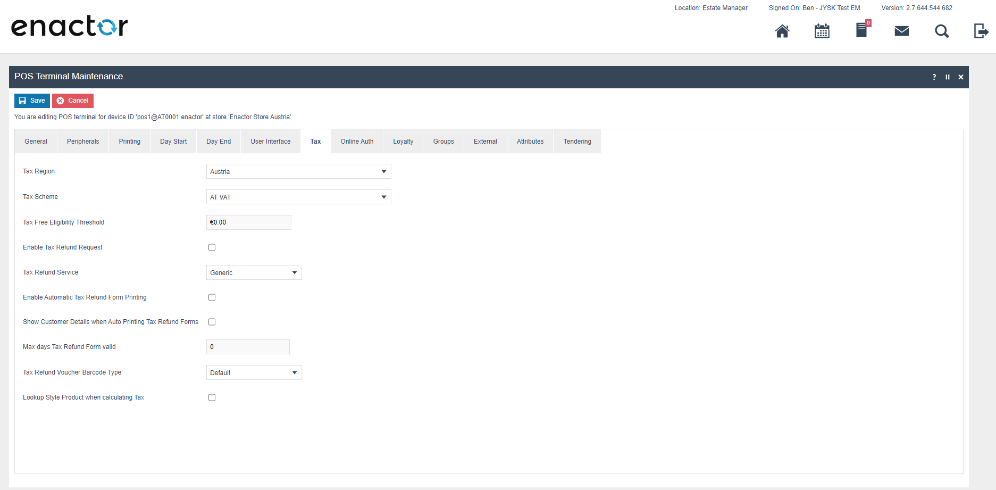Toggle Enable Automatic Tax Refund Form Printing
The image size is (996, 490).
click(212, 297)
